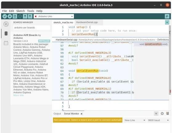The width and height of the screenshot is (172, 133).
Task: Click 'Version 1.8.3' text
Action: 21,41
